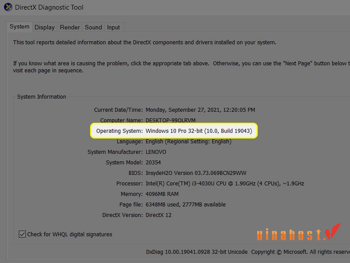Click the 4096MB RAM memory value
Image resolution: width=350 pixels, height=263 pixels.
pos(162,194)
